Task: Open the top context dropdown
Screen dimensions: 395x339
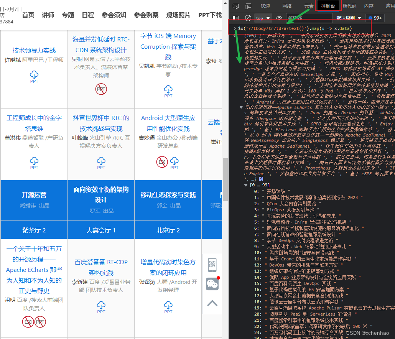Action: (263, 18)
